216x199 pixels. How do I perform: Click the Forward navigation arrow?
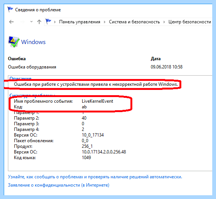click(x=22, y=22)
